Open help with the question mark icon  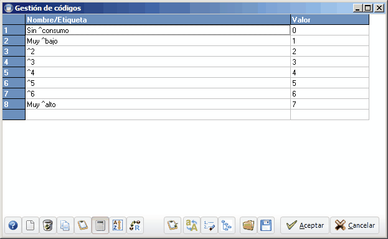point(13,225)
